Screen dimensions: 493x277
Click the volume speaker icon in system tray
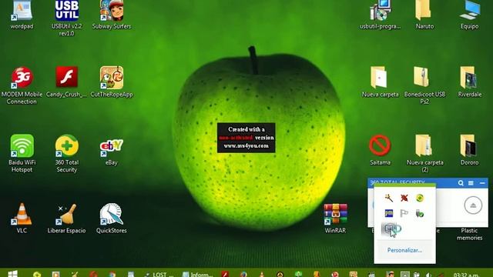click(428, 275)
